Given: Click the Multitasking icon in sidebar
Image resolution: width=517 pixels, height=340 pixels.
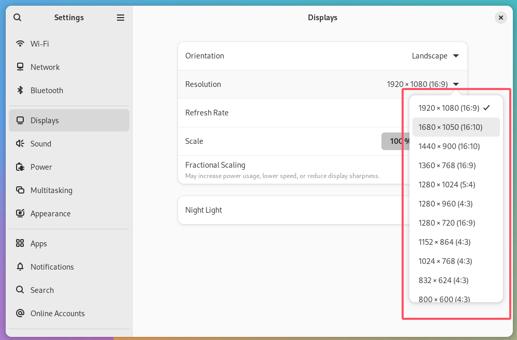Looking at the screenshot, I should [x=20, y=190].
